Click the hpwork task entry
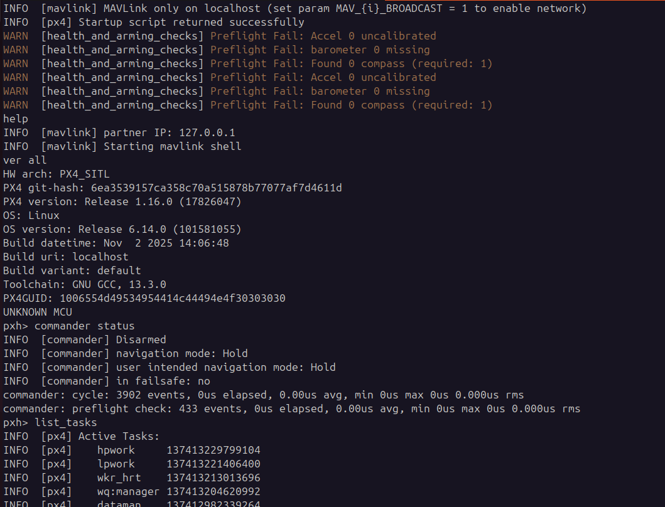The image size is (665, 507). click(132, 450)
